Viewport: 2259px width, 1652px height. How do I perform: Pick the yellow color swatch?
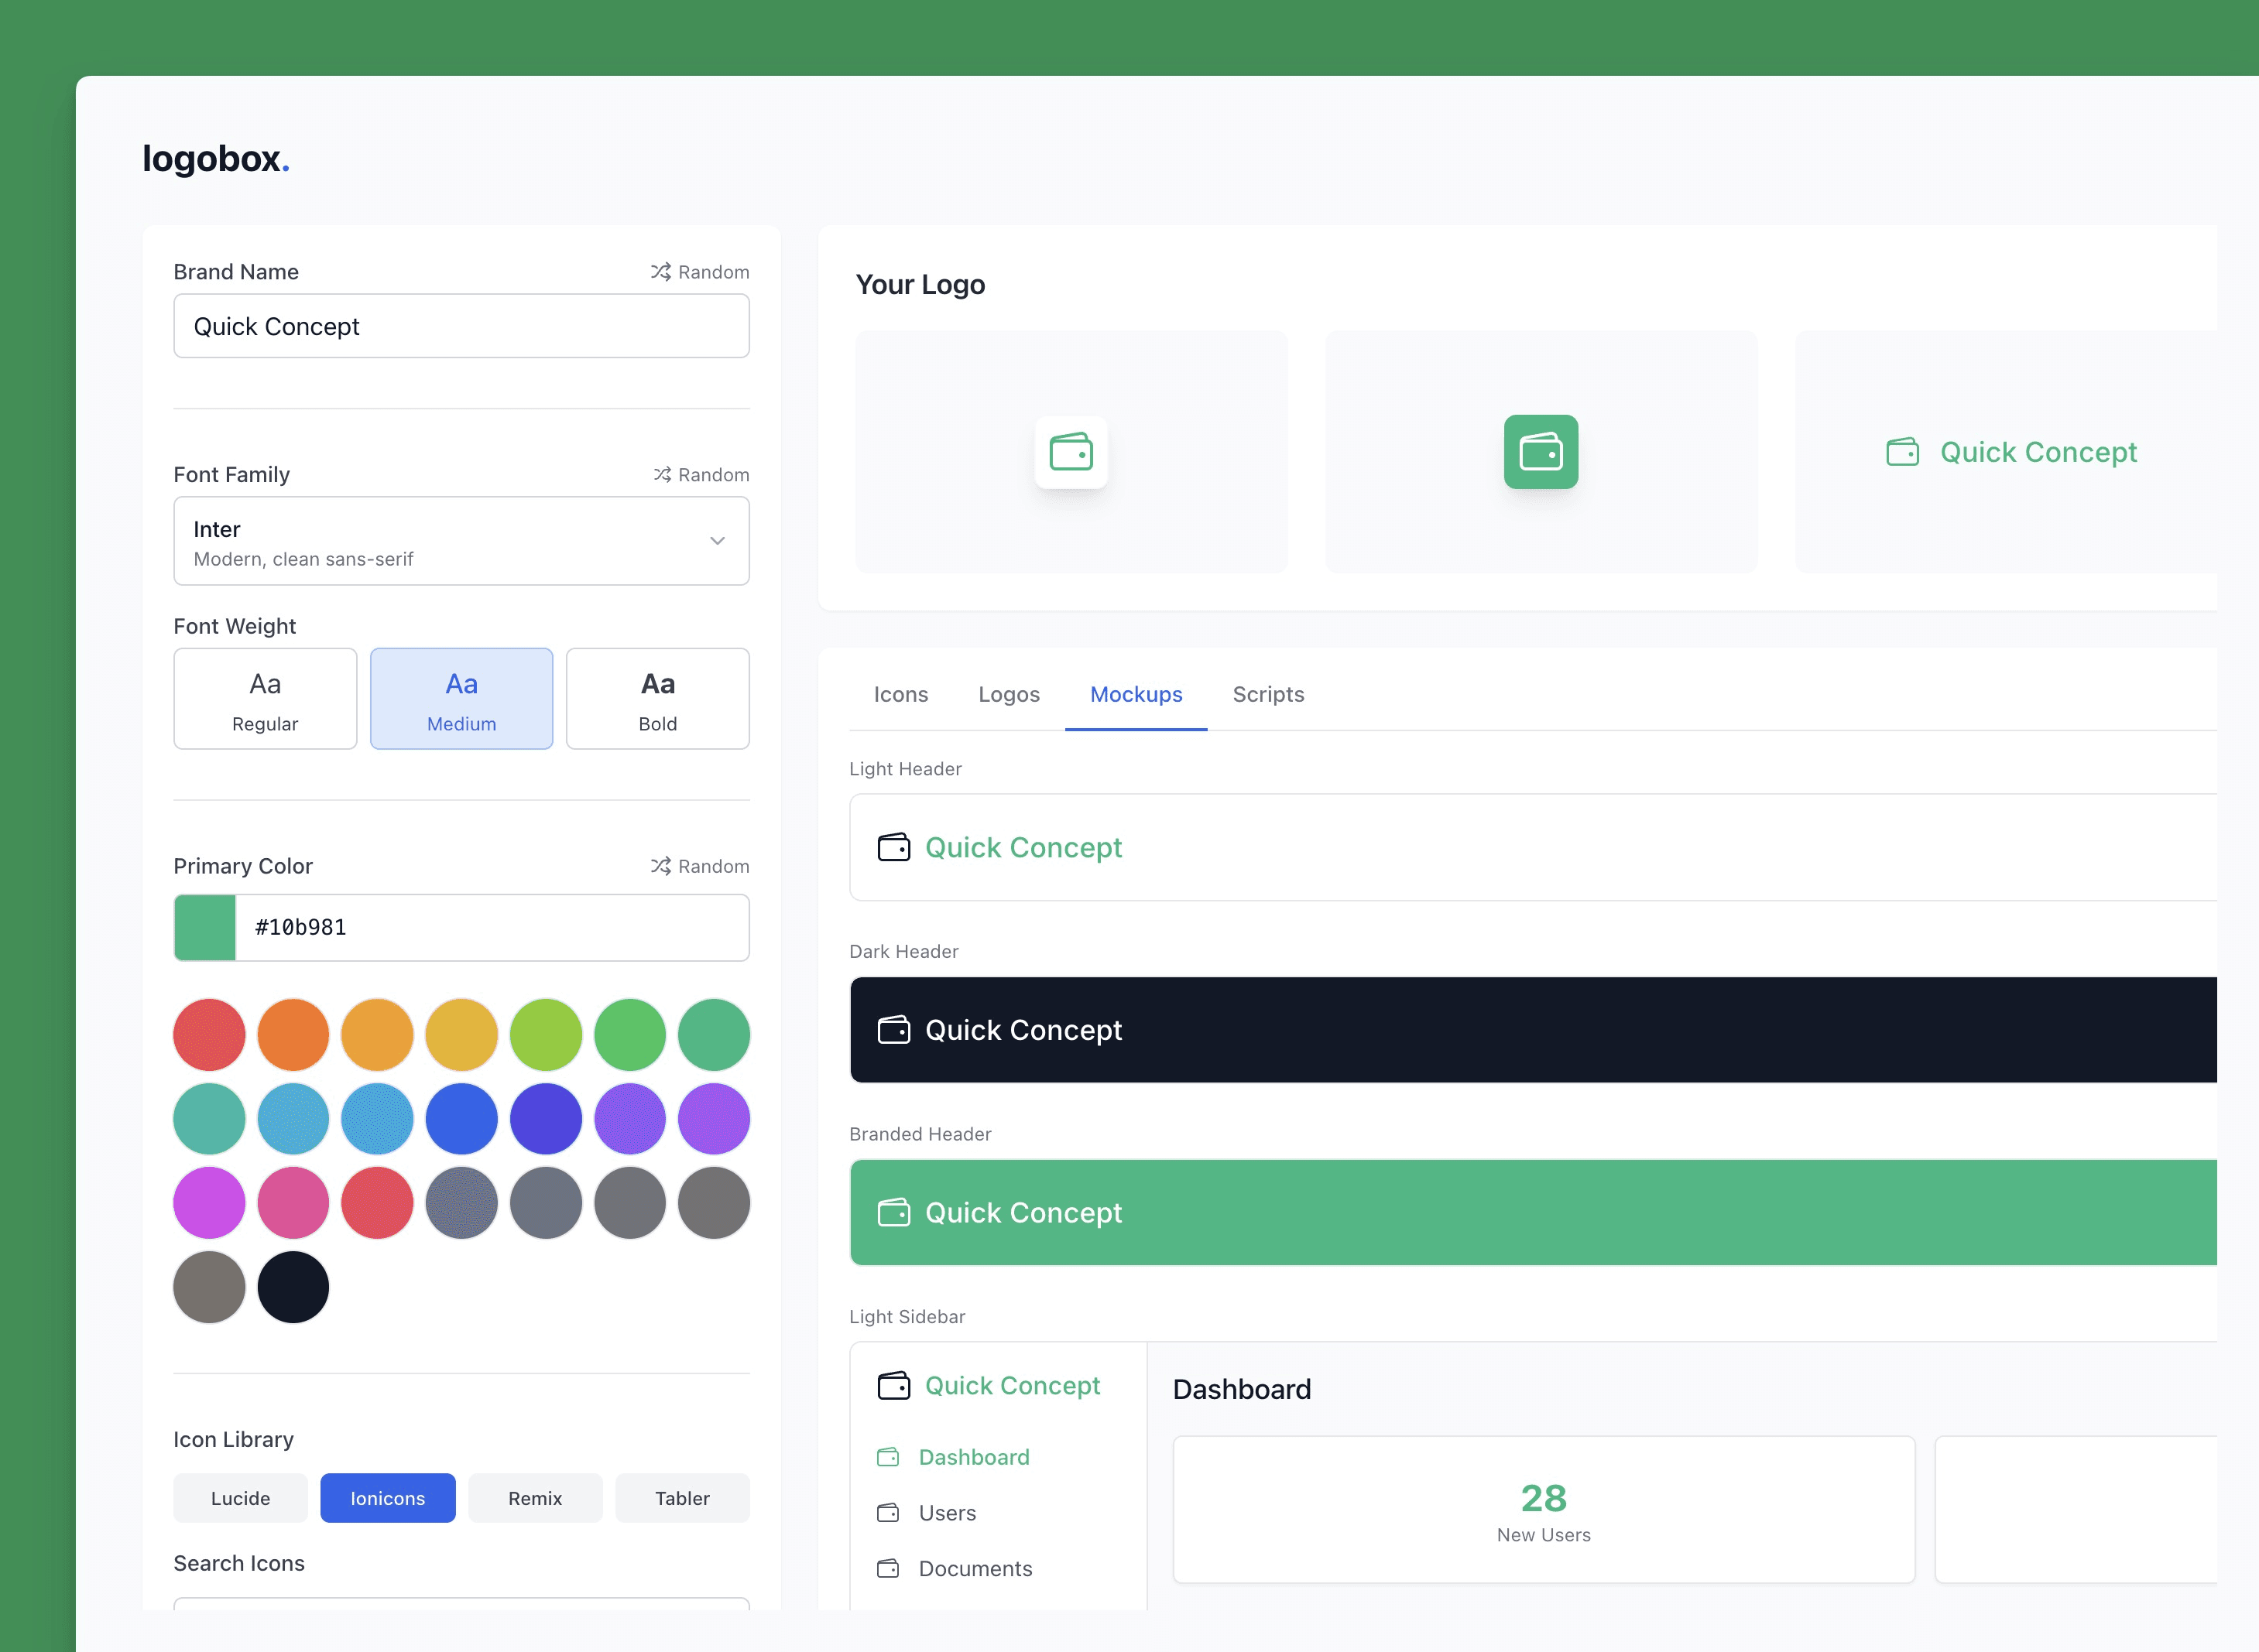pyautogui.click(x=461, y=1035)
